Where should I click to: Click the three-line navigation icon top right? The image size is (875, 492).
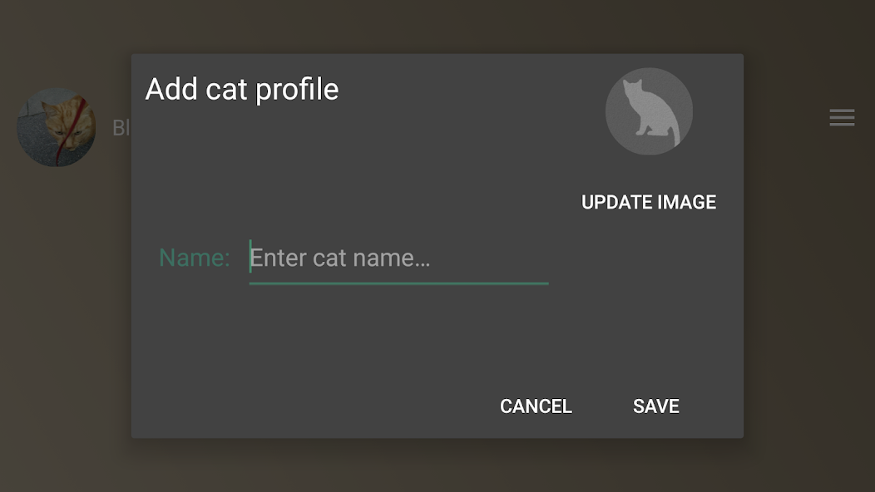click(x=842, y=117)
